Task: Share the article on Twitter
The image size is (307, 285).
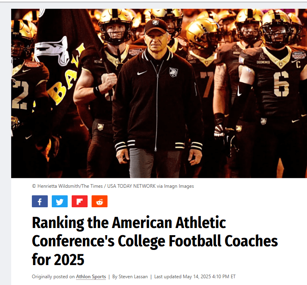Action: click(60, 201)
